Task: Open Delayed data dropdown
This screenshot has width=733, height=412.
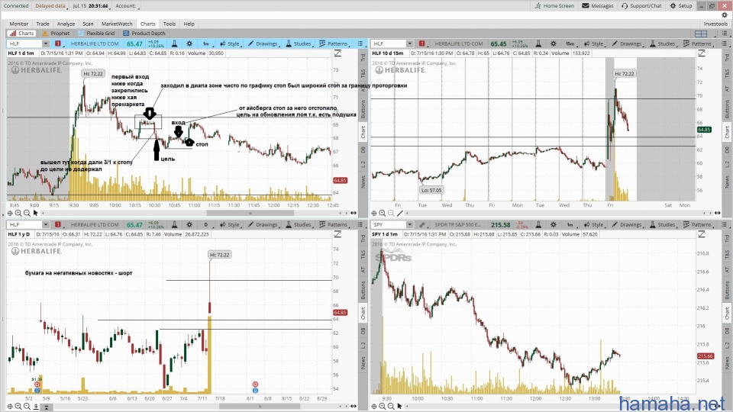Action: click(x=51, y=6)
